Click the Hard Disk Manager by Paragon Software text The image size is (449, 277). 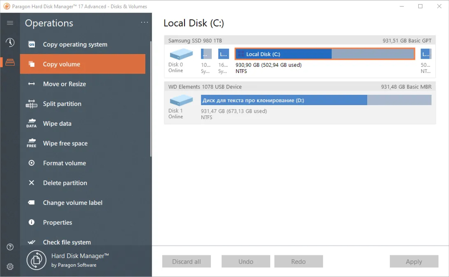[x=80, y=260]
